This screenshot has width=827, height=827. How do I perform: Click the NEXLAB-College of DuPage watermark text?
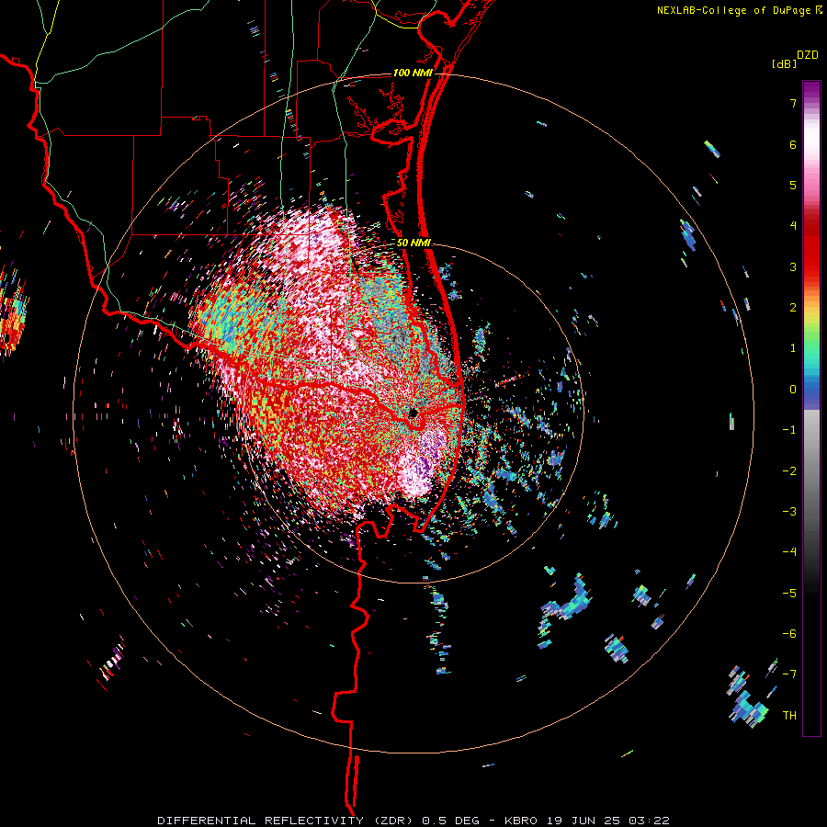click(739, 10)
